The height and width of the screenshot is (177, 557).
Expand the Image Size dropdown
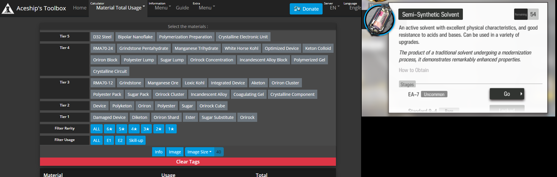(199, 152)
